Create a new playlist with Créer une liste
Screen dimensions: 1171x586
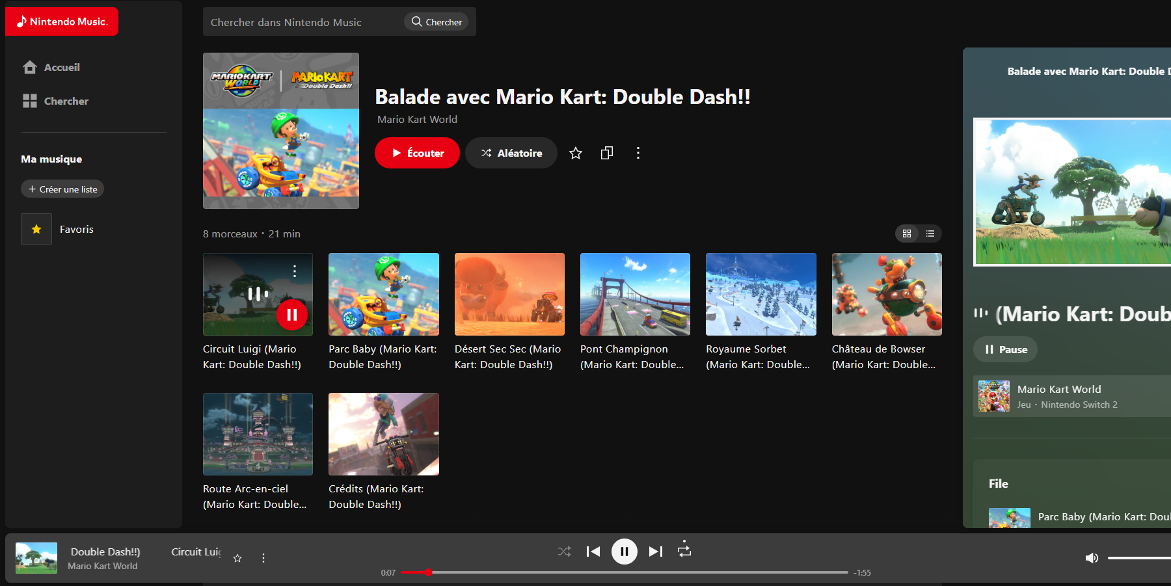(62, 189)
